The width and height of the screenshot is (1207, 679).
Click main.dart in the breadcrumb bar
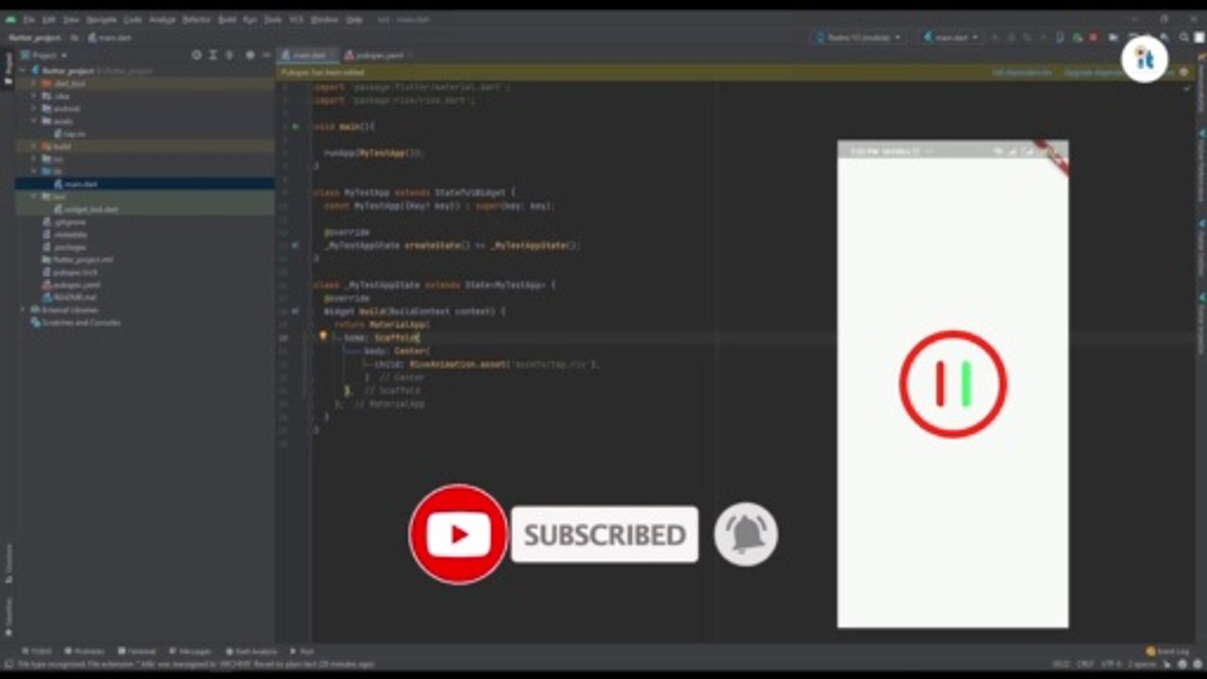(x=109, y=38)
